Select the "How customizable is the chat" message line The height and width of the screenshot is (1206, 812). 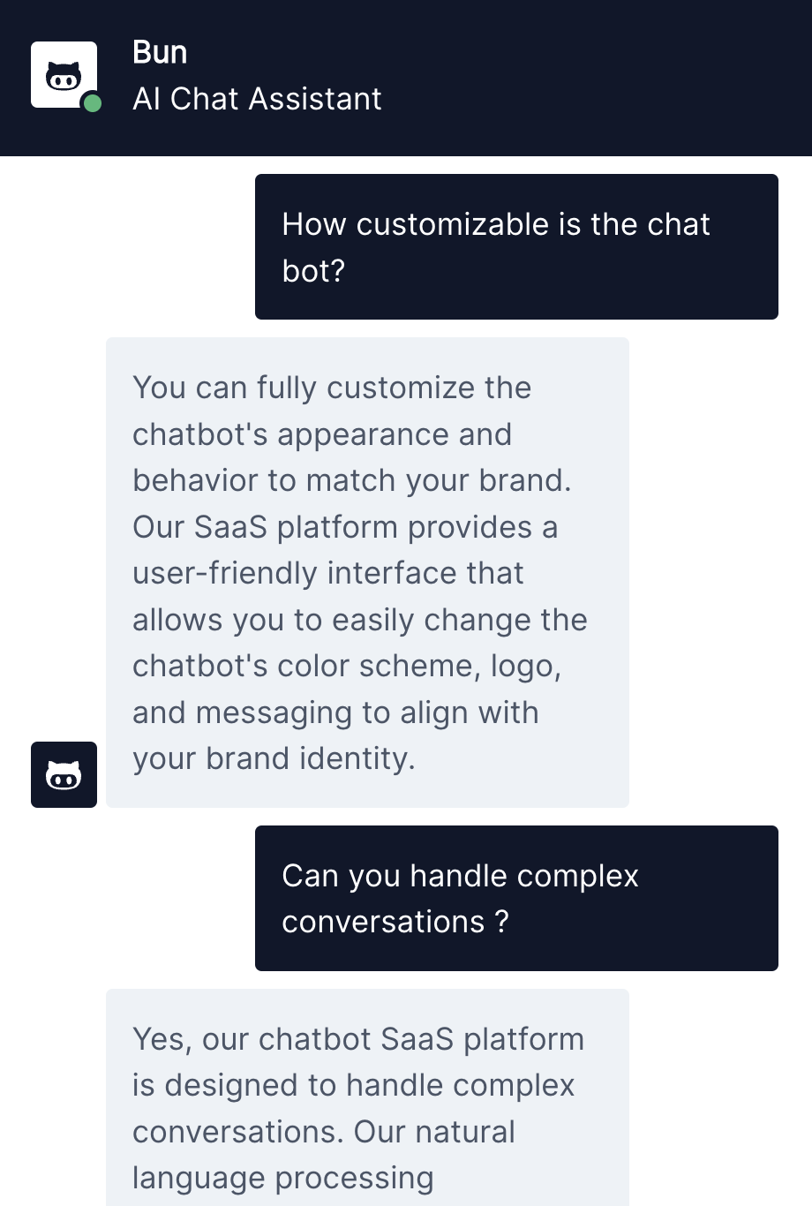coord(496,224)
